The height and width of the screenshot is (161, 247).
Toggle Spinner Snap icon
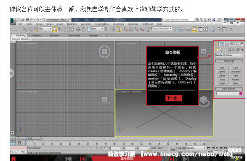coord(142,30)
